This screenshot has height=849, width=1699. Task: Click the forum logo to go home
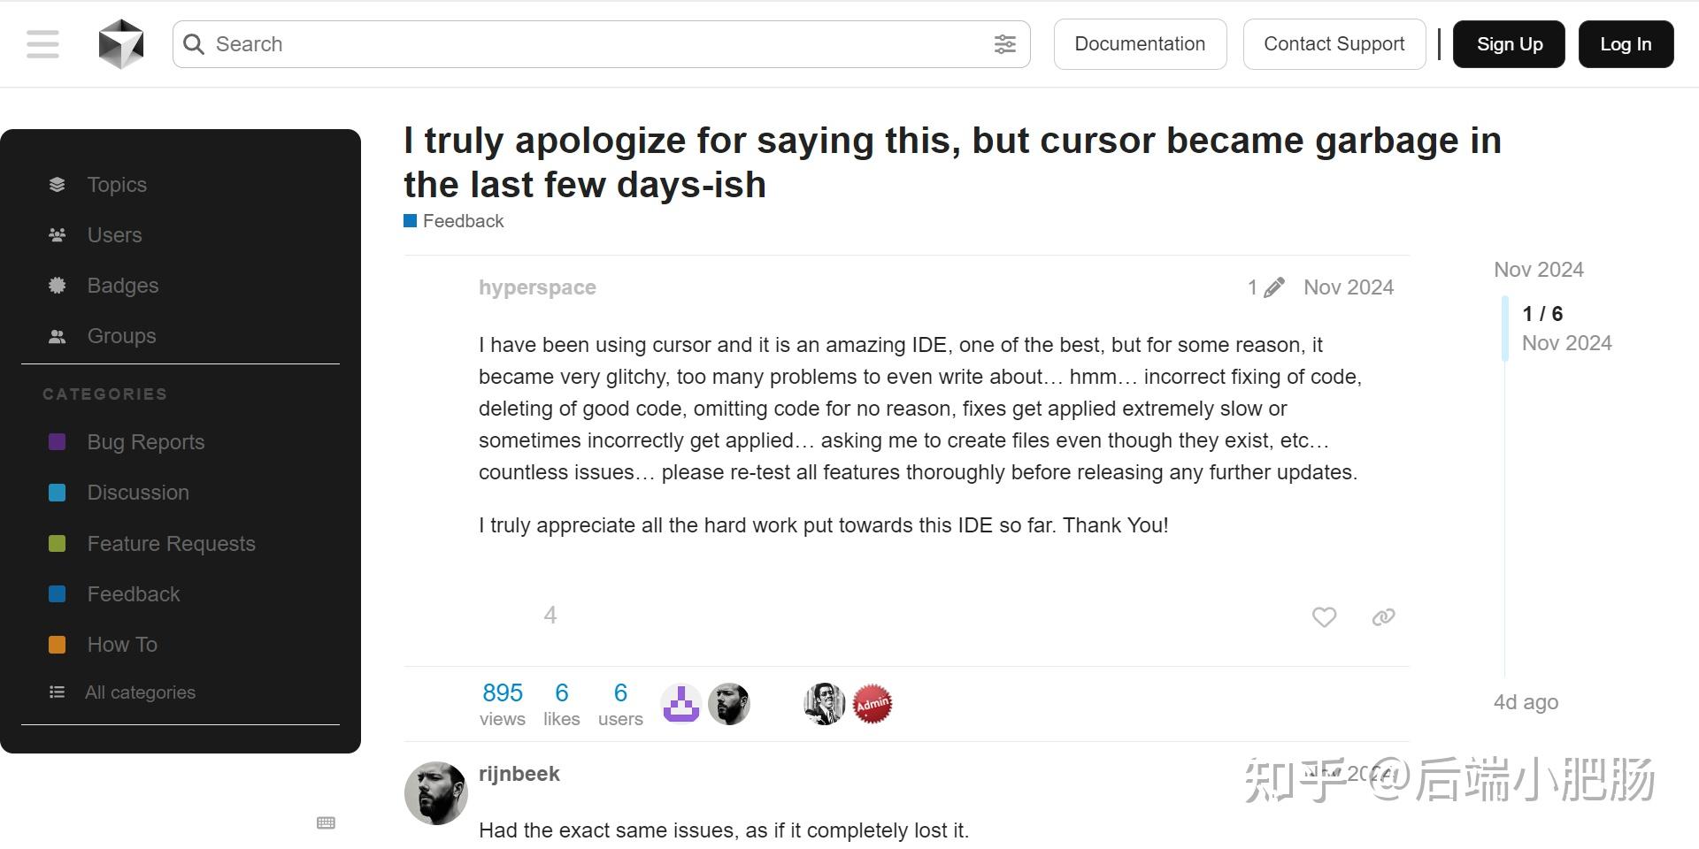click(121, 43)
